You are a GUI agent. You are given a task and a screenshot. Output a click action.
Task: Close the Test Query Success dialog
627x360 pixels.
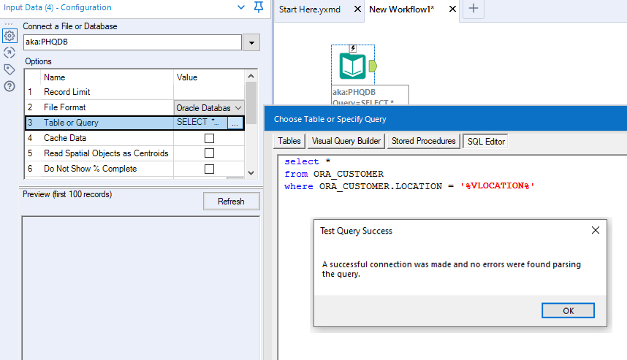coord(596,230)
